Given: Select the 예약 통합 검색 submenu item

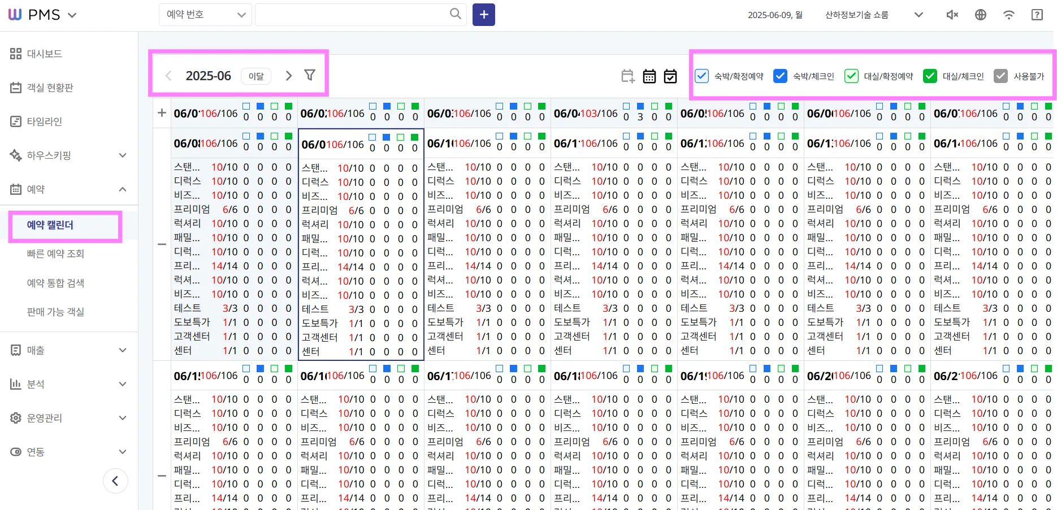Looking at the screenshot, I should 55,283.
